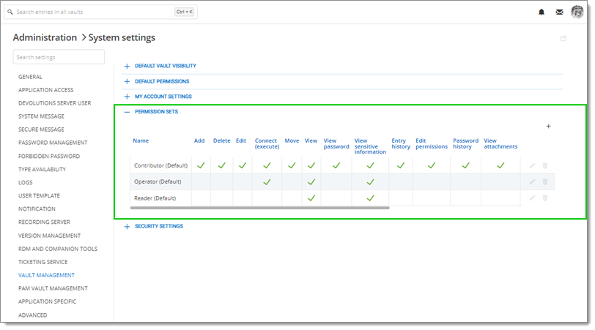
Task: Click the Administration breadcrumb link
Action: (x=45, y=37)
